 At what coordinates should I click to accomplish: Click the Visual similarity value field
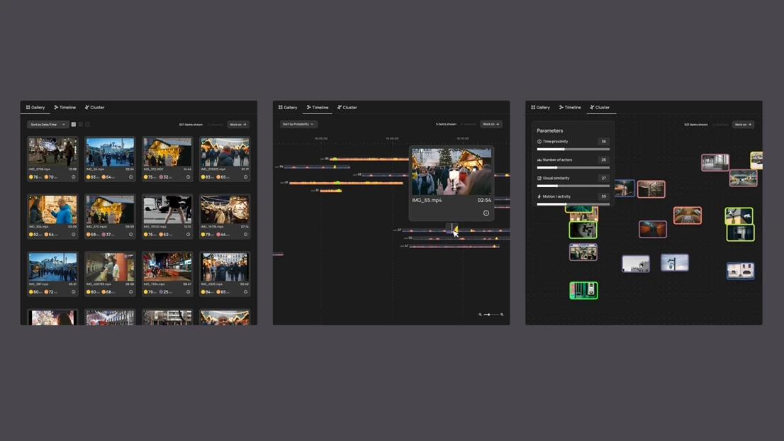[x=603, y=179]
